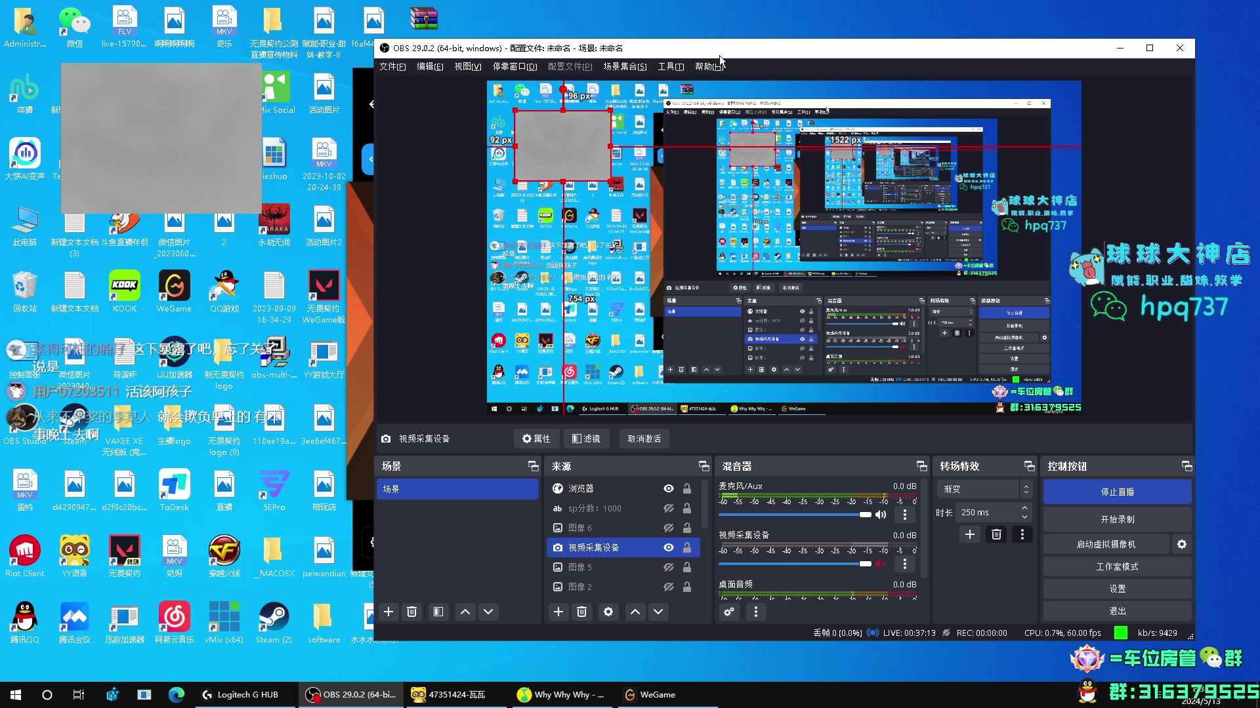The image size is (1260, 708).
Task: Add a new source with plus button
Action: click(x=558, y=612)
